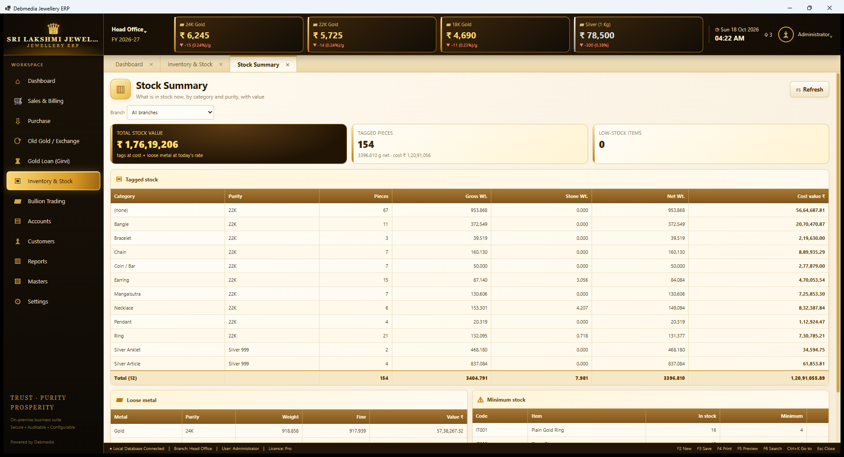Click the Stock Summary page icon

121,89
